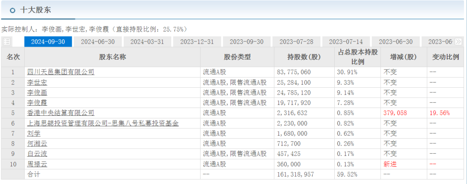Image resolution: width=467 pixels, height=184 pixels.
Task: Click rank number 5 cell
Action: (x=13, y=113)
